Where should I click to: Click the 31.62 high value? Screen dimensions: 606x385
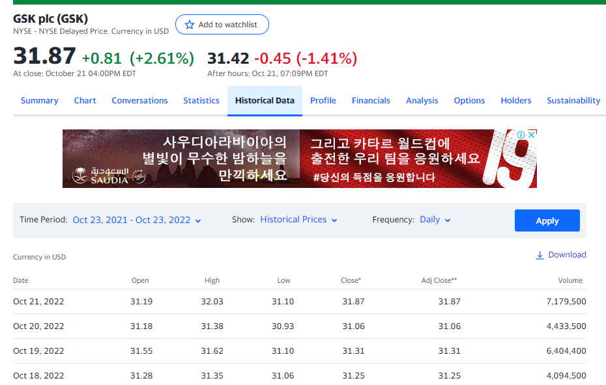(212, 351)
